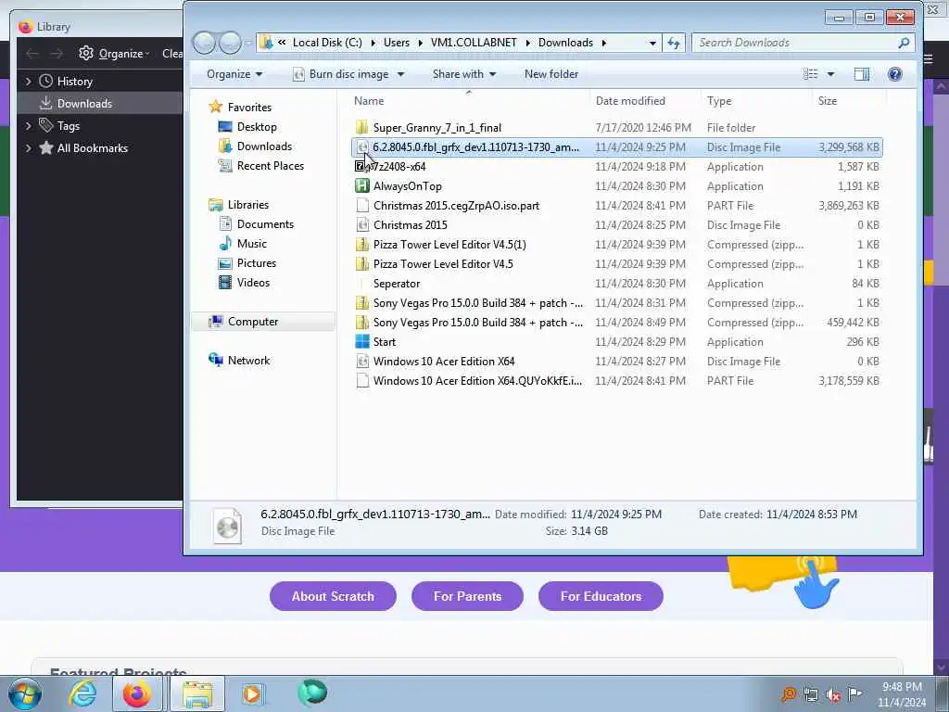Screen dimensions: 949x712
Task: Expand History in the Library window
Action: tap(28, 82)
